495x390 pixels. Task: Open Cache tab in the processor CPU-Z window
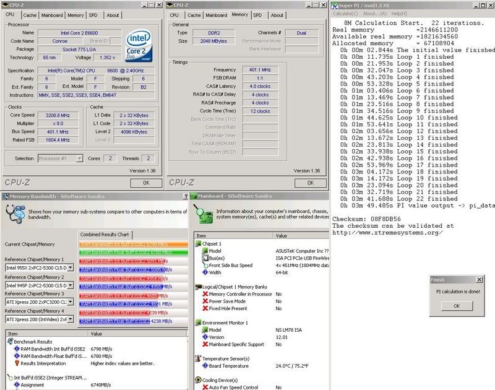click(30, 15)
